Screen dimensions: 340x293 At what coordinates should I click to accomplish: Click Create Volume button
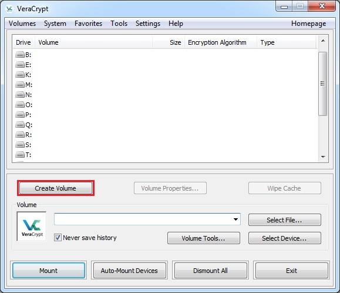pyautogui.click(x=56, y=188)
